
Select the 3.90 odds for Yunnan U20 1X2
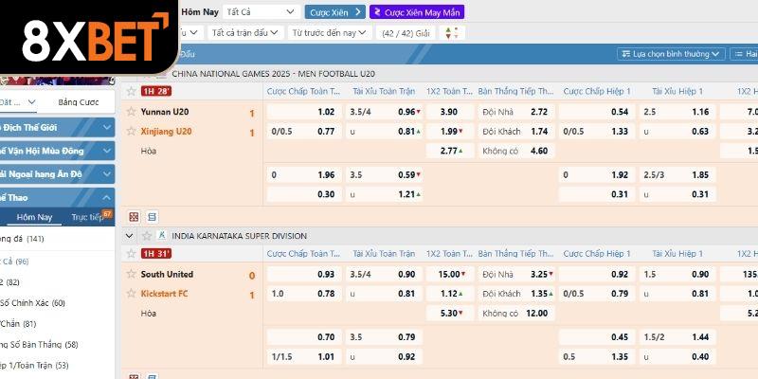pos(449,112)
